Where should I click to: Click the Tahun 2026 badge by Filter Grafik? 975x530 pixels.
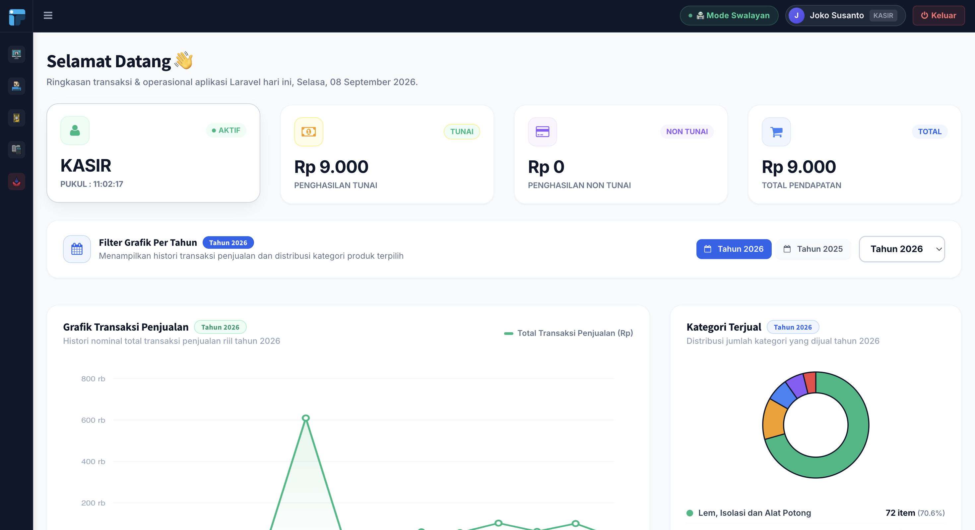228,243
